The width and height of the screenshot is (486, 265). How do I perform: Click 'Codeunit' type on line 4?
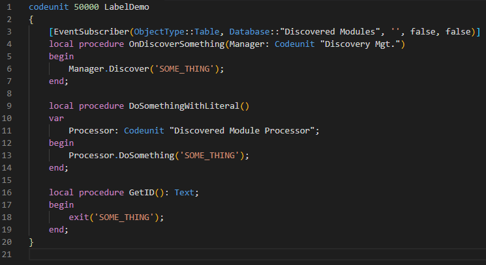295,44
